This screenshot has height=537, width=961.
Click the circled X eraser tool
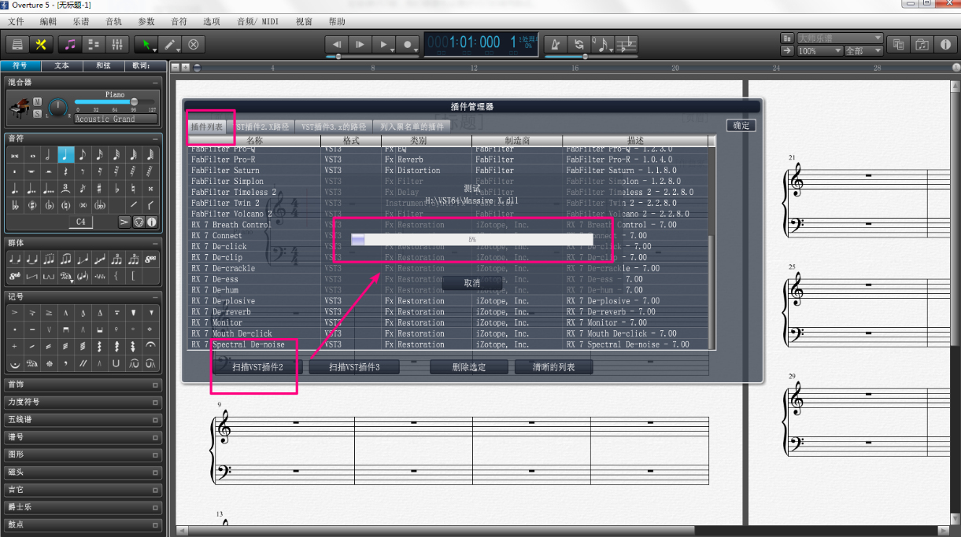coord(194,45)
